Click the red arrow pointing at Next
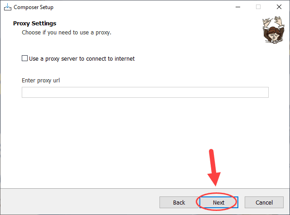Viewport: 290px width, 215px height. (213, 167)
